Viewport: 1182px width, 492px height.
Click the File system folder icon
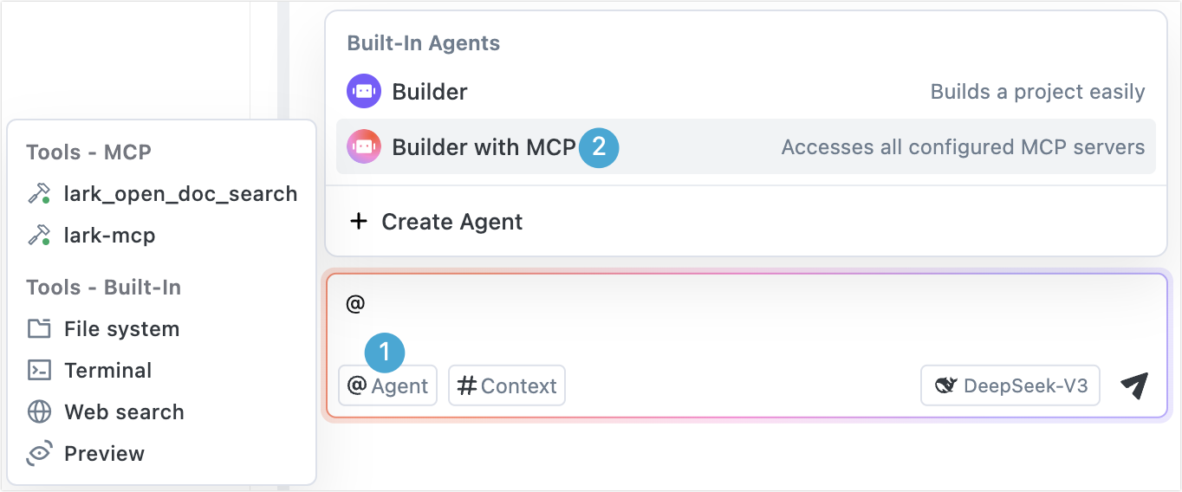(39, 329)
